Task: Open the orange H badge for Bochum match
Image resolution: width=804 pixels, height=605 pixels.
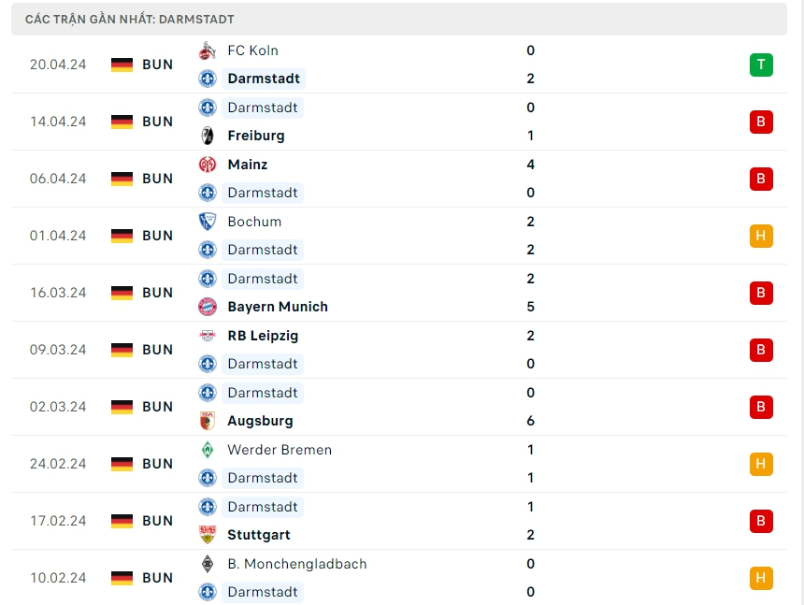Action: click(x=761, y=236)
